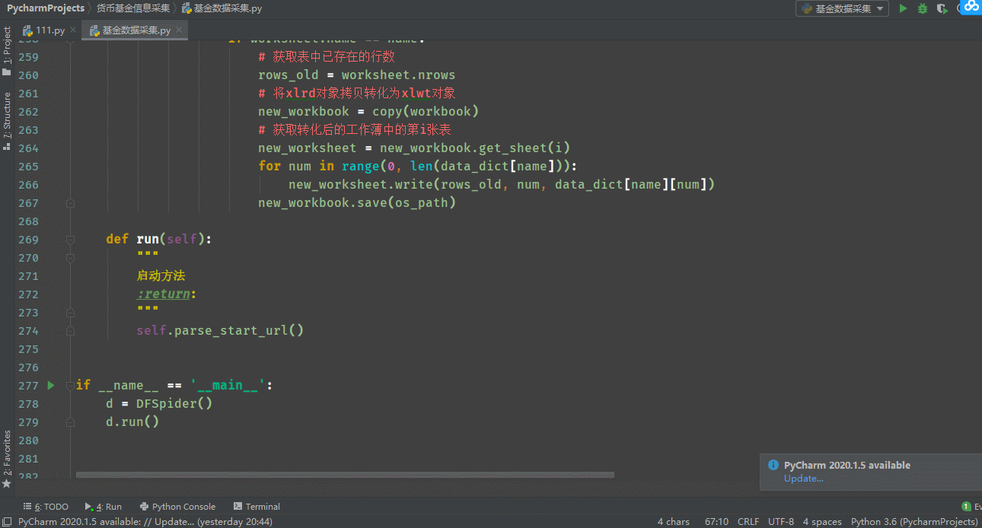
Task: Click the Project tool window folder icon
Action: (7, 72)
